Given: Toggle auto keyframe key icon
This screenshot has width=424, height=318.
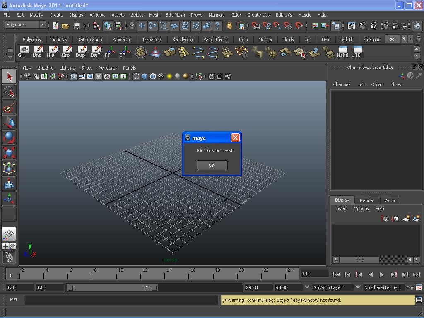Looking at the screenshot, I should coord(410,287).
